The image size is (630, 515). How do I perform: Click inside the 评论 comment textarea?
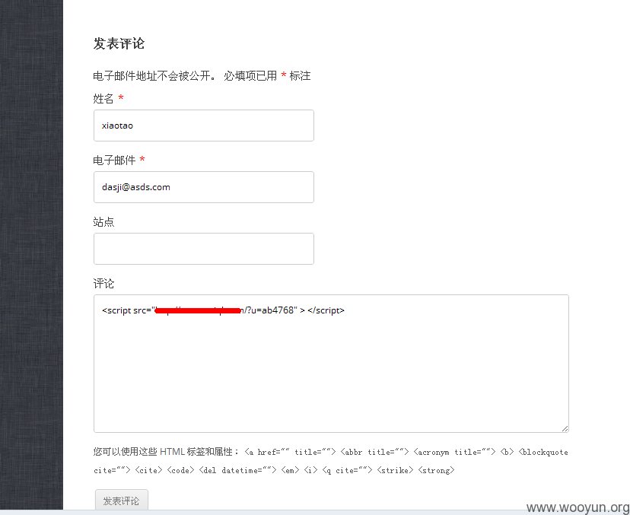331,364
